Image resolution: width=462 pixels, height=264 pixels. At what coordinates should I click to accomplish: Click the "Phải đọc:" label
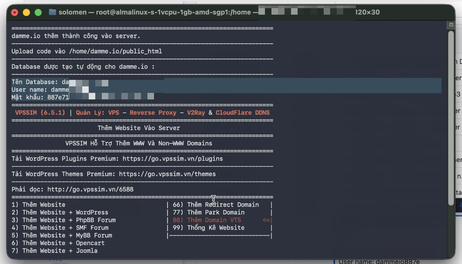tap(28, 189)
